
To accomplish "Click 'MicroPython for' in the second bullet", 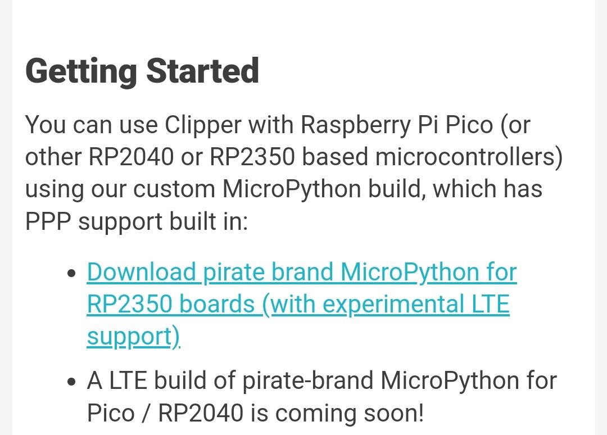I will [469, 380].
